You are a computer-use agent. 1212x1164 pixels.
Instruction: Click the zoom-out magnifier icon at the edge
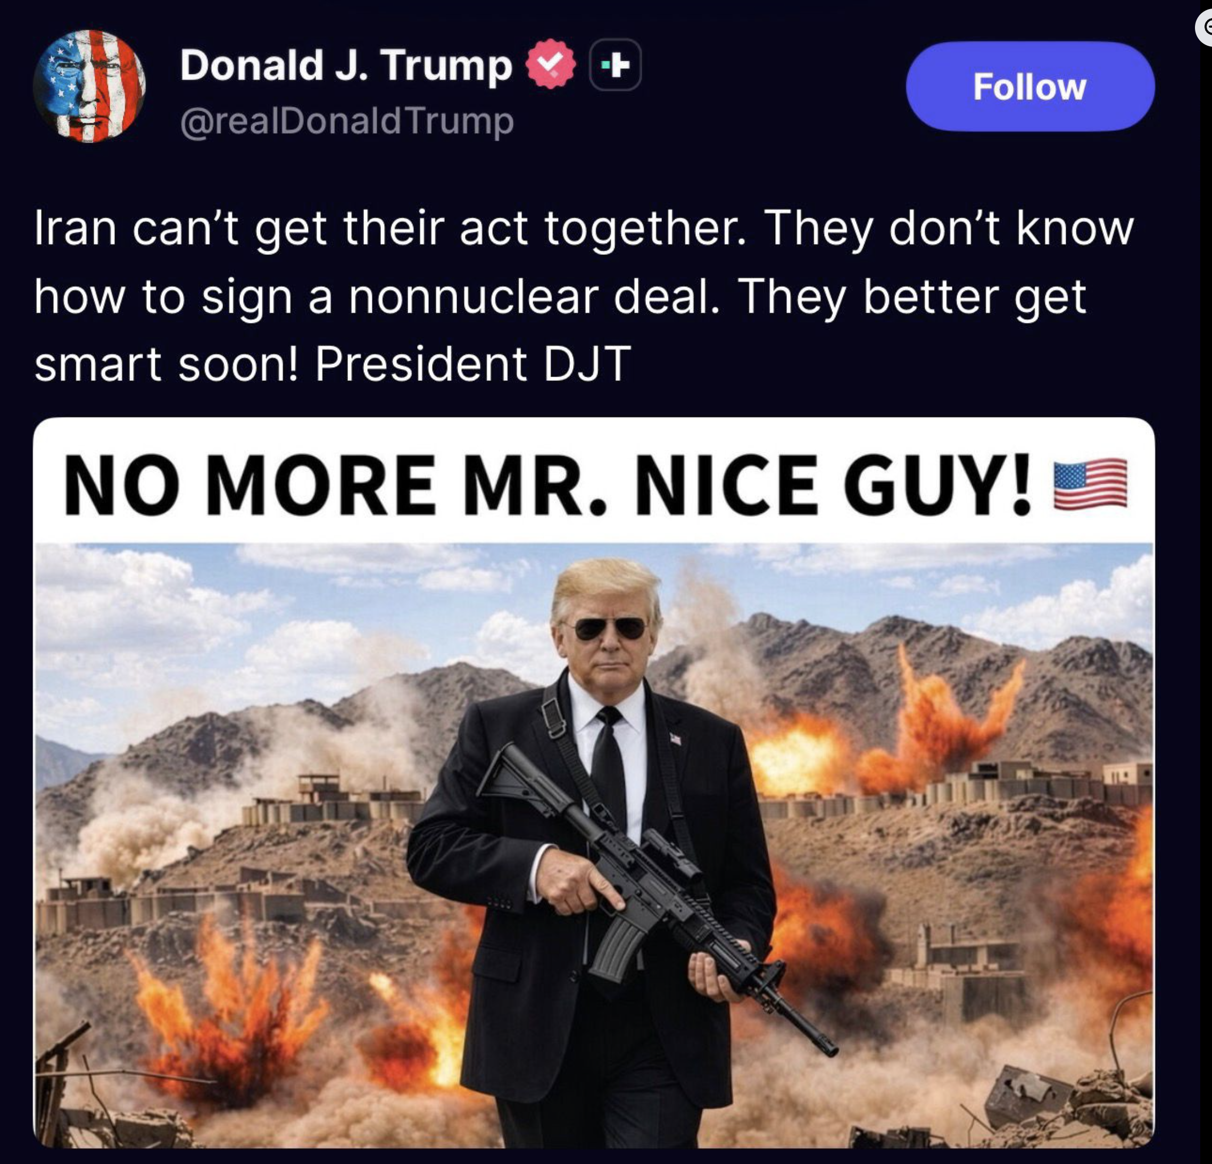[1205, 28]
